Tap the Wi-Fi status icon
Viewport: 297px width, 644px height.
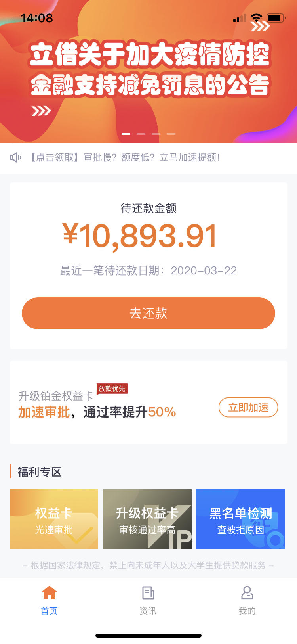pyautogui.click(x=256, y=18)
